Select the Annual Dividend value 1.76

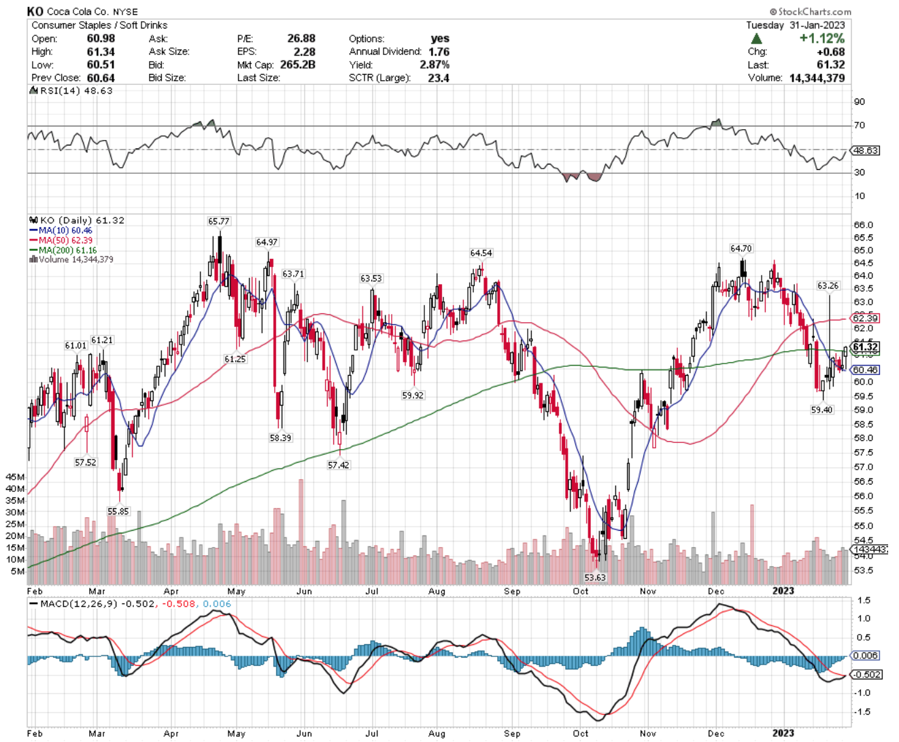click(439, 52)
